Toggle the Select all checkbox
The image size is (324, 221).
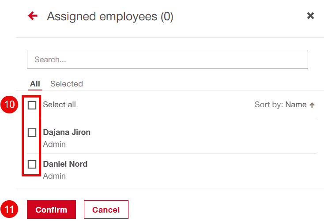(x=32, y=105)
